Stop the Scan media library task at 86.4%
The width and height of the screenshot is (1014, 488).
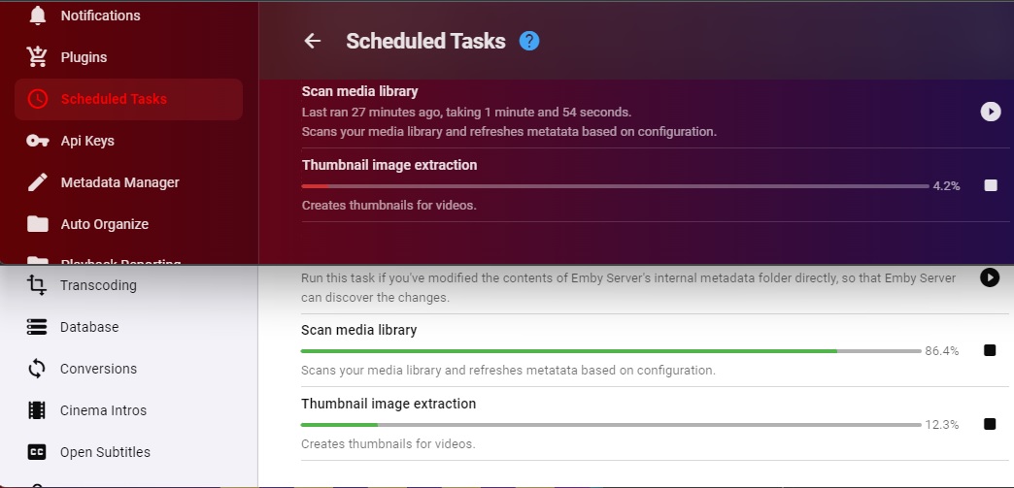(990, 350)
